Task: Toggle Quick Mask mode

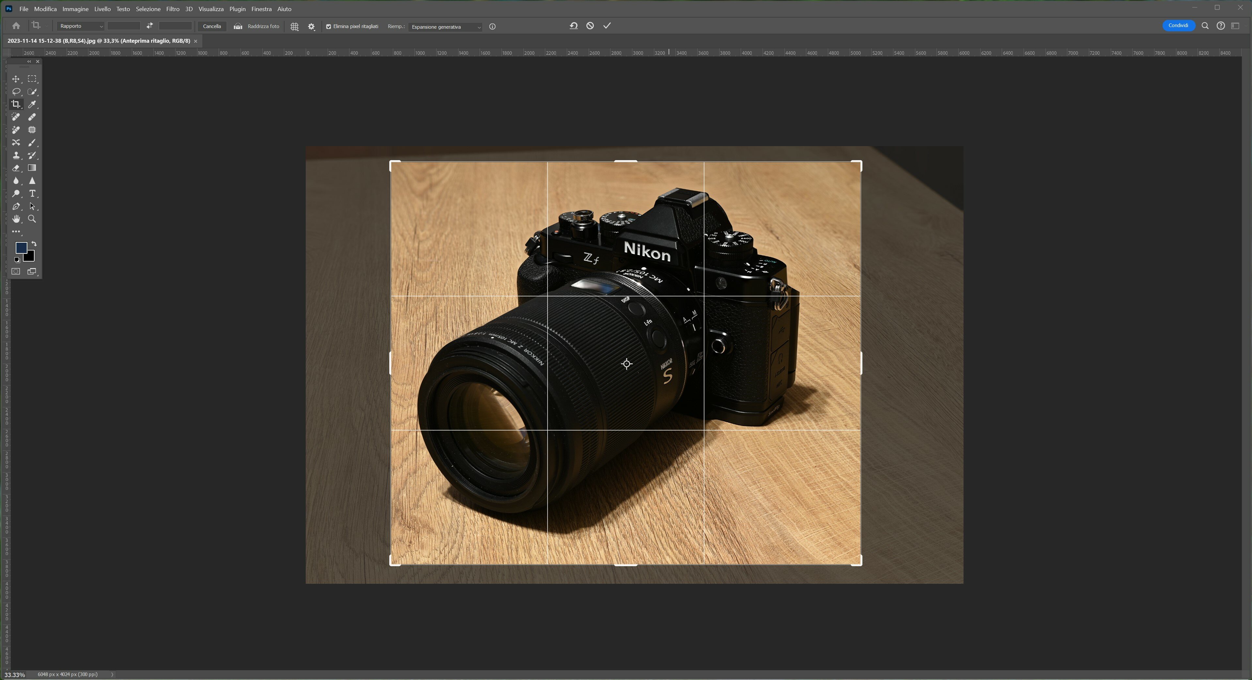Action: 16,272
